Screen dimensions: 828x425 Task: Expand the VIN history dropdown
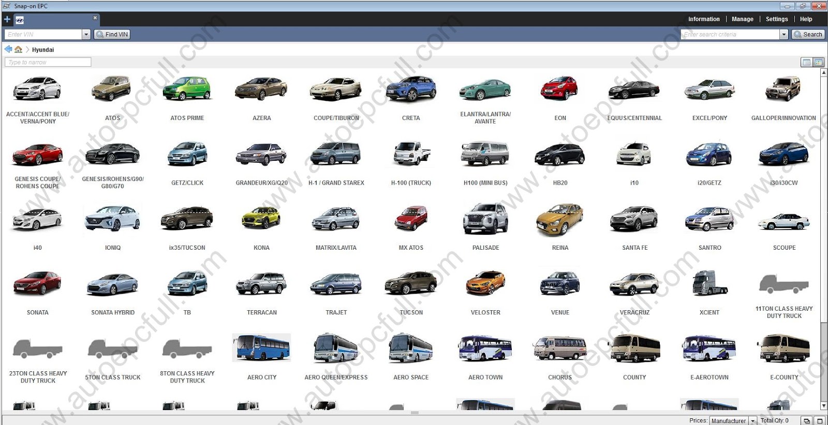tap(86, 35)
